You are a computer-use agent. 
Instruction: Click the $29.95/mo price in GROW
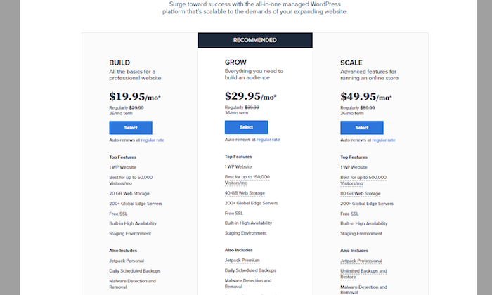[x=250, y=96]
